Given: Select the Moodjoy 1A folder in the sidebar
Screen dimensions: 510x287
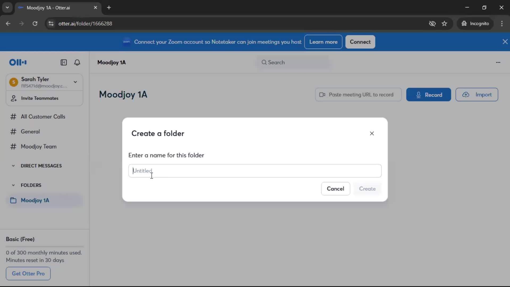Looking at the screenshot, I should click(x=45, y=200).
